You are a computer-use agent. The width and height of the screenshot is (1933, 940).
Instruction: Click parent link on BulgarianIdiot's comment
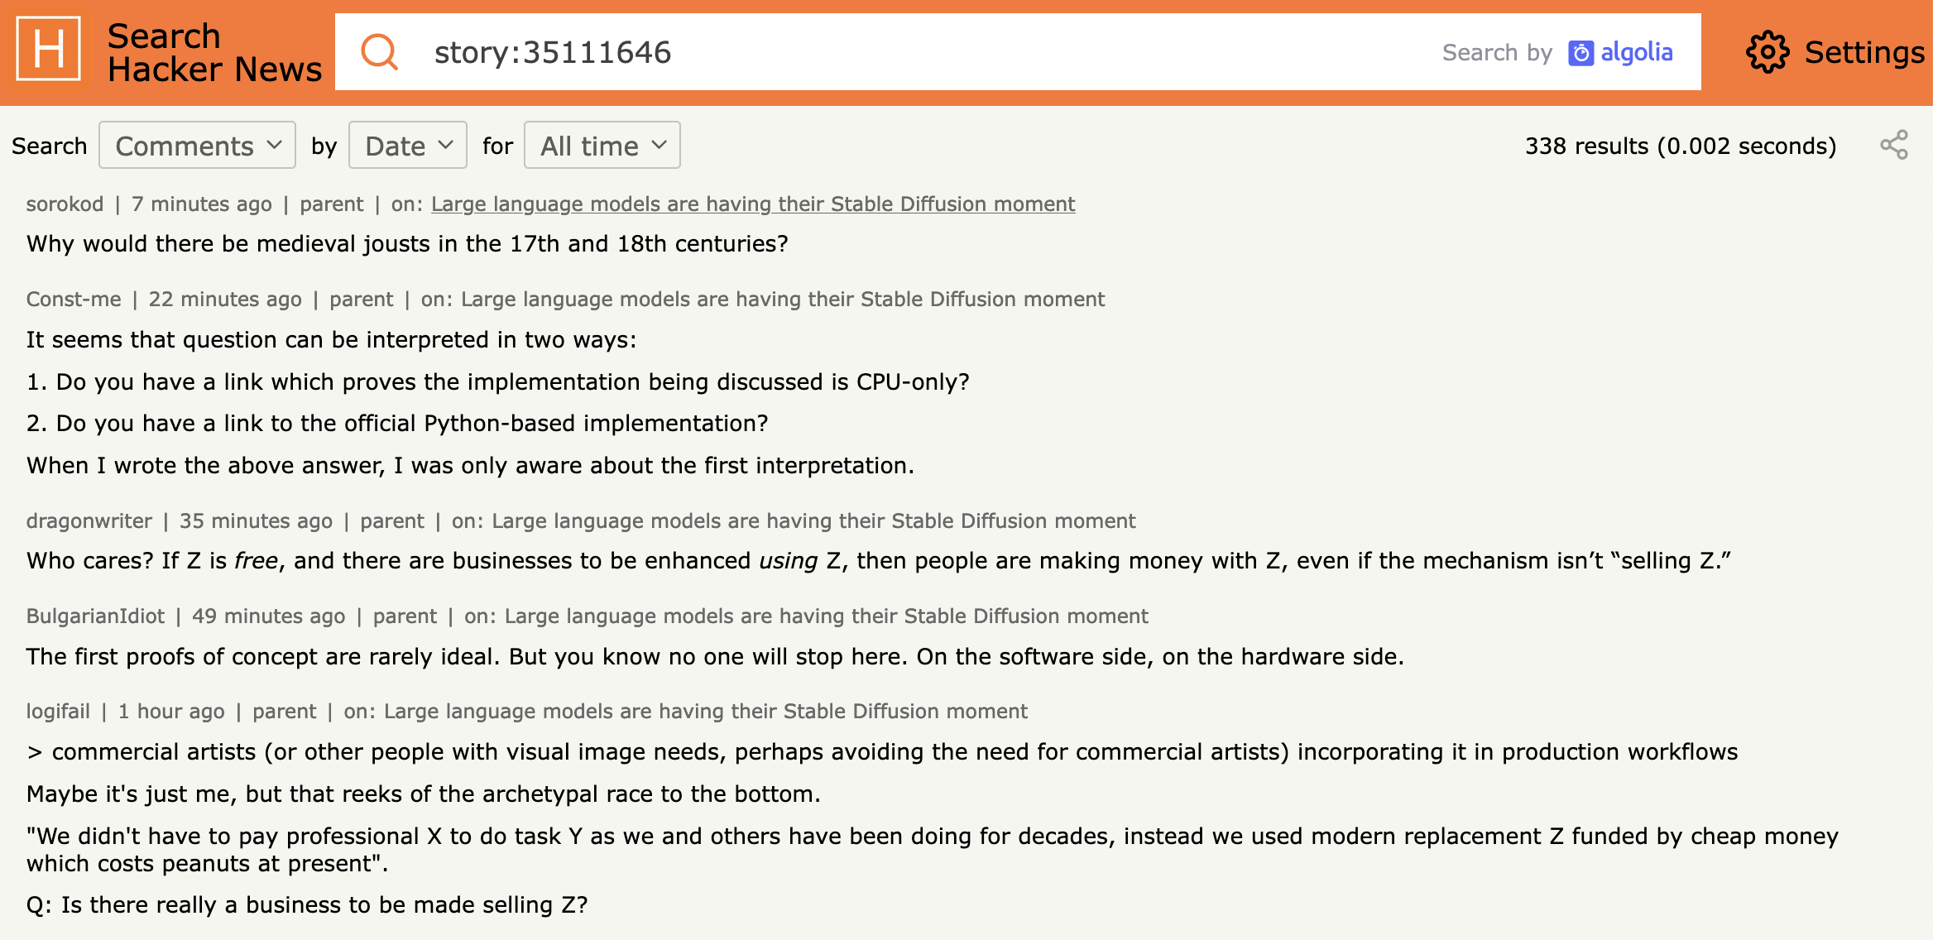pyautogui.click(x=405, y=616)
